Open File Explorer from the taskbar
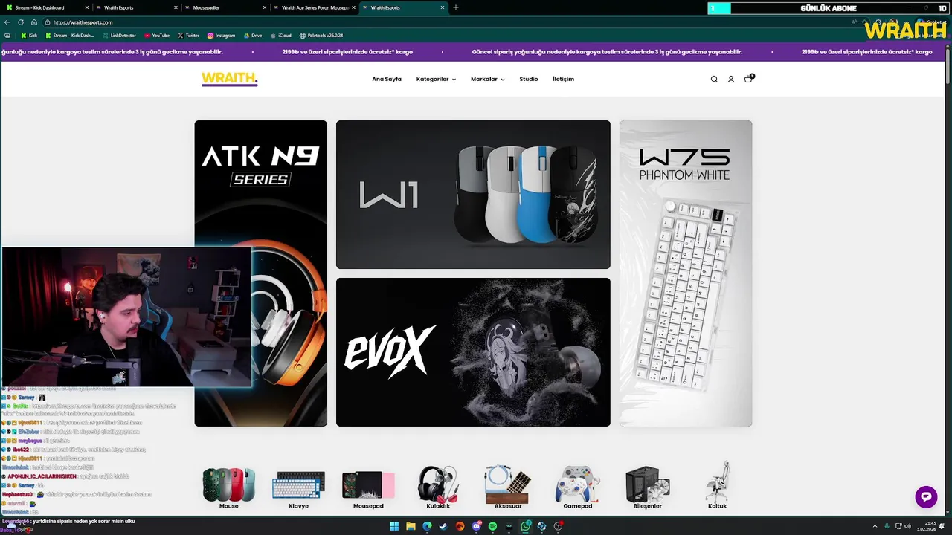The image size is (952, 535). point(411,526)
